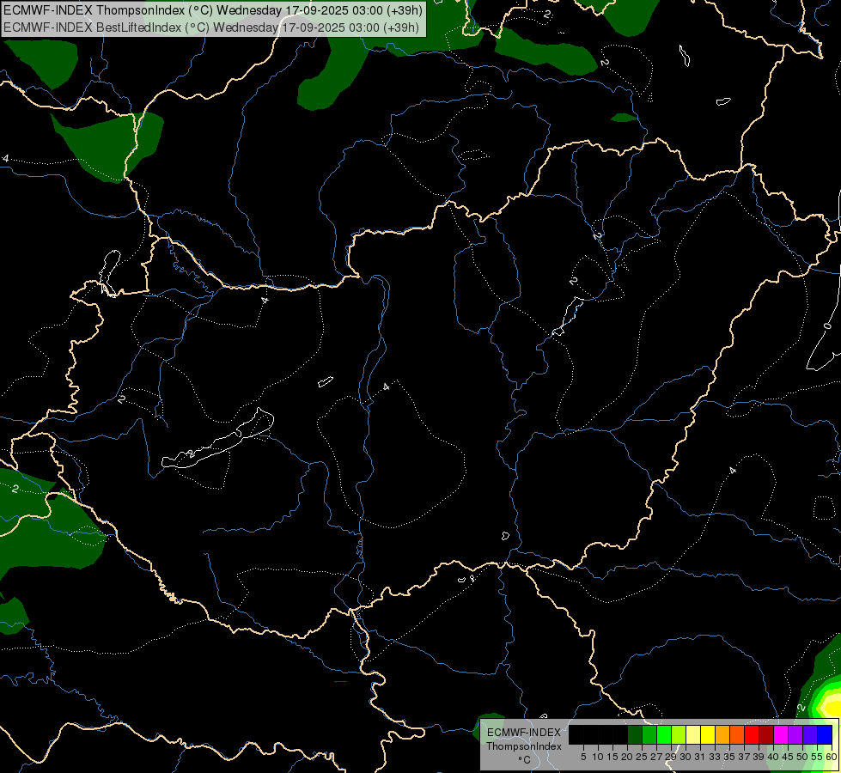The image size is (841, 773).
Task: Click legend tick value 35
Action: pos(729,757)
